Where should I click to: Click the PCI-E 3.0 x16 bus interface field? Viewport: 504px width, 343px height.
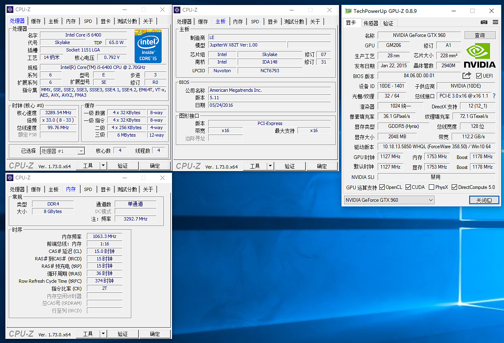[x=464, y=96]
